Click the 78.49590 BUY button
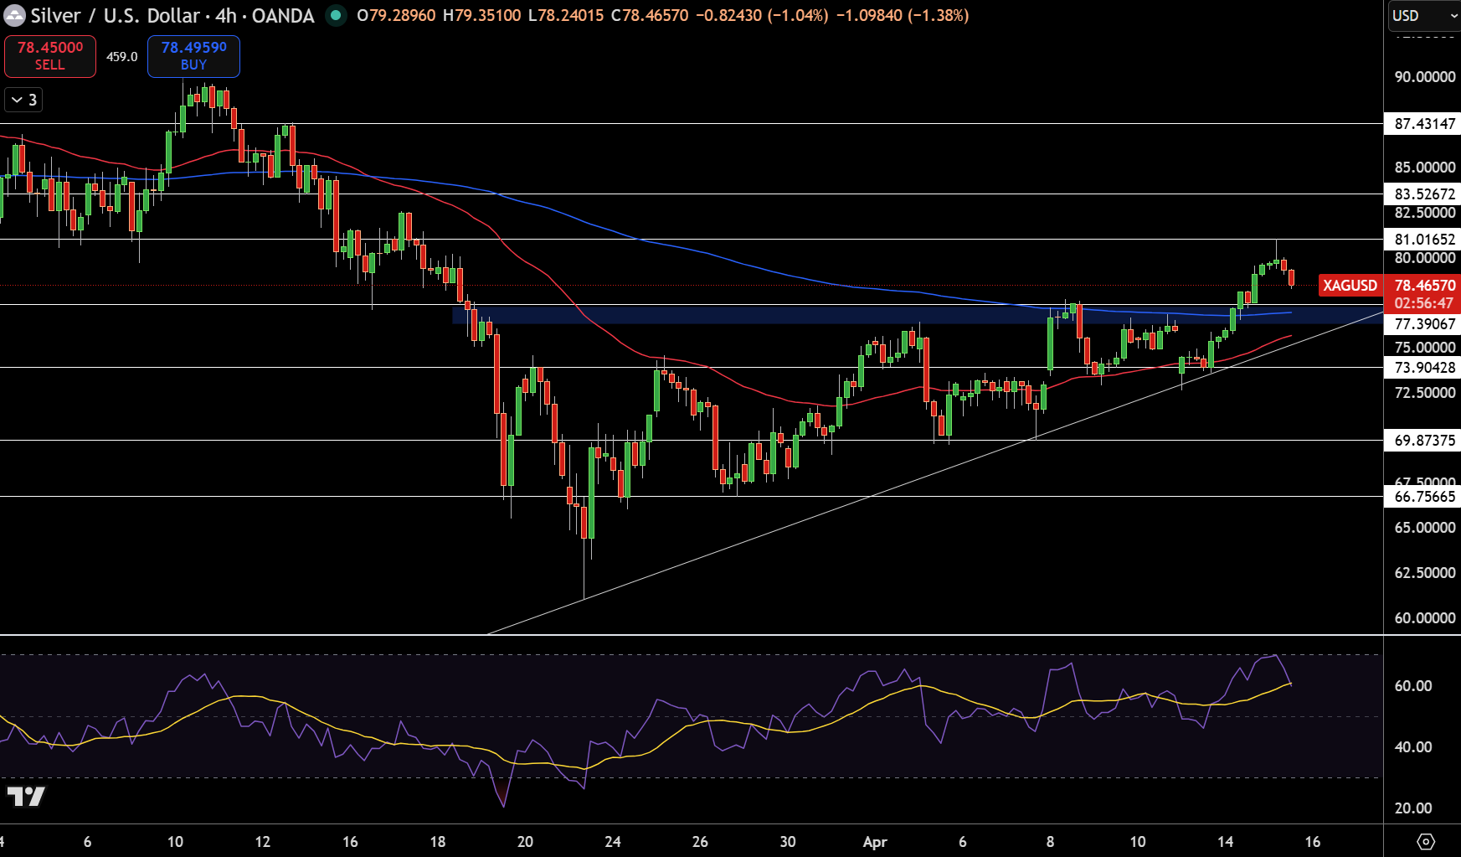 click(x=193, y=56)
